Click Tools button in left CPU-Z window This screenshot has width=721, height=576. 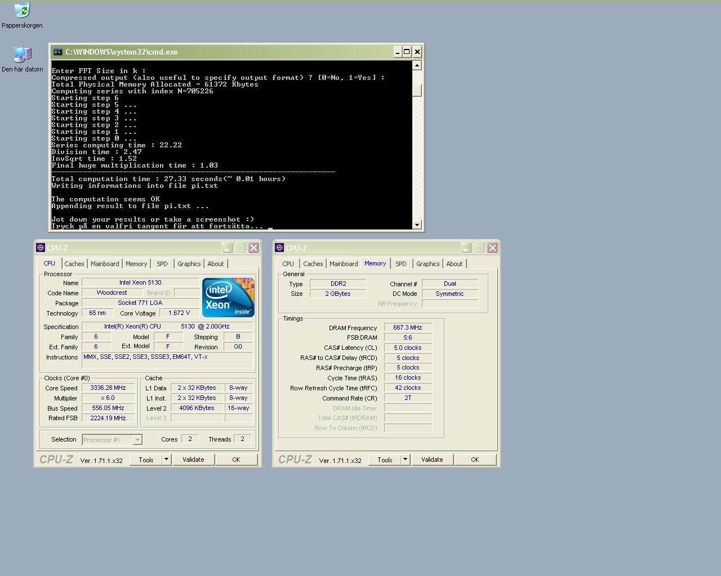pos(146,460)
